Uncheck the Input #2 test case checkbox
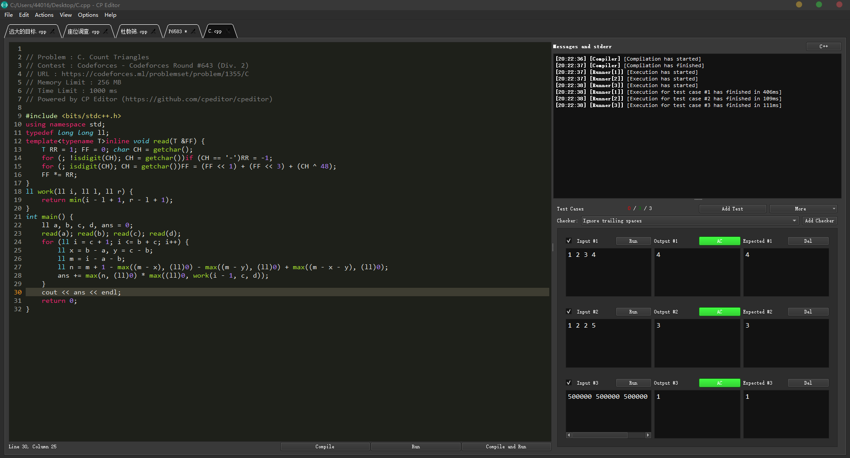Image resolution: width=850 pixels, height=458 pixels. (569, 312)
